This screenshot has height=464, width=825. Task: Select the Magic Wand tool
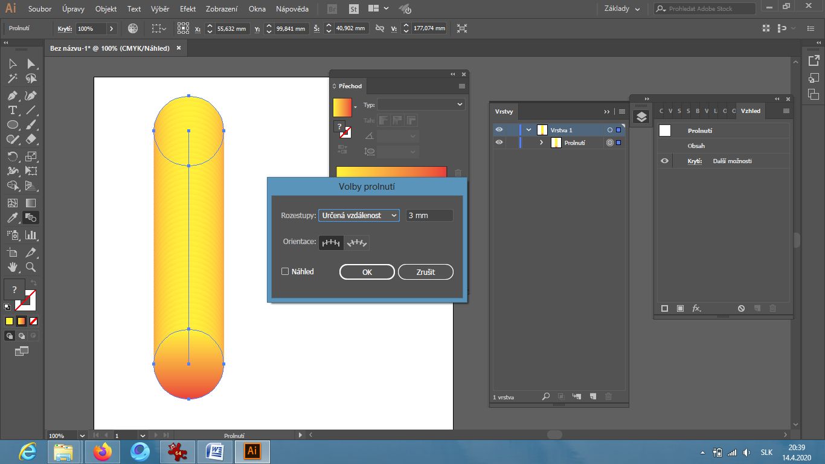click(x=12, y=79)
